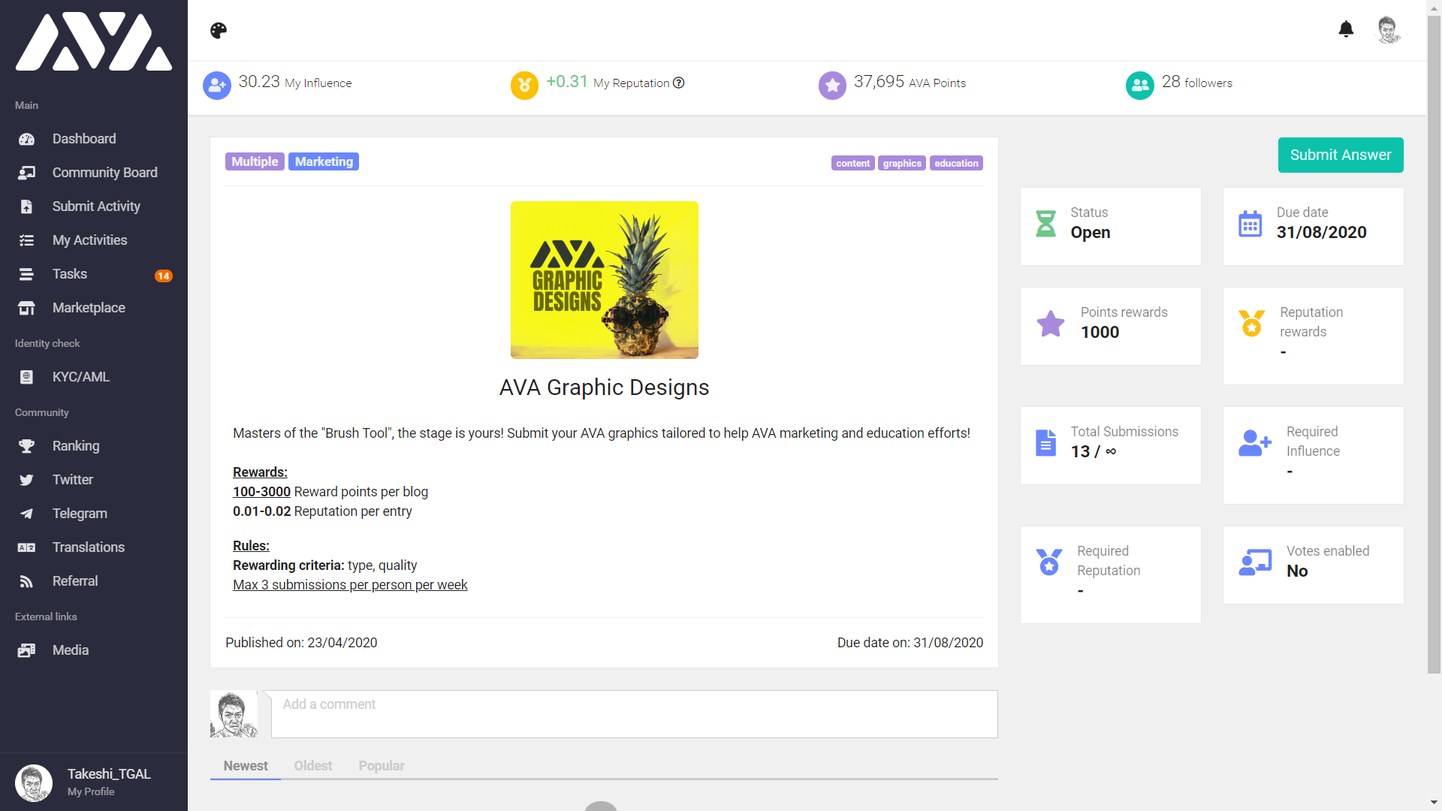This screenshot has width=1442, height=811.
Task: Click the education tag
Action: (956, 163)
